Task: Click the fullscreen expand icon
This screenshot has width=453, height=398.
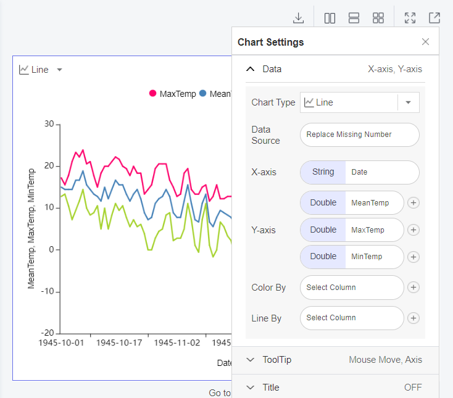Action: (410, 18)
